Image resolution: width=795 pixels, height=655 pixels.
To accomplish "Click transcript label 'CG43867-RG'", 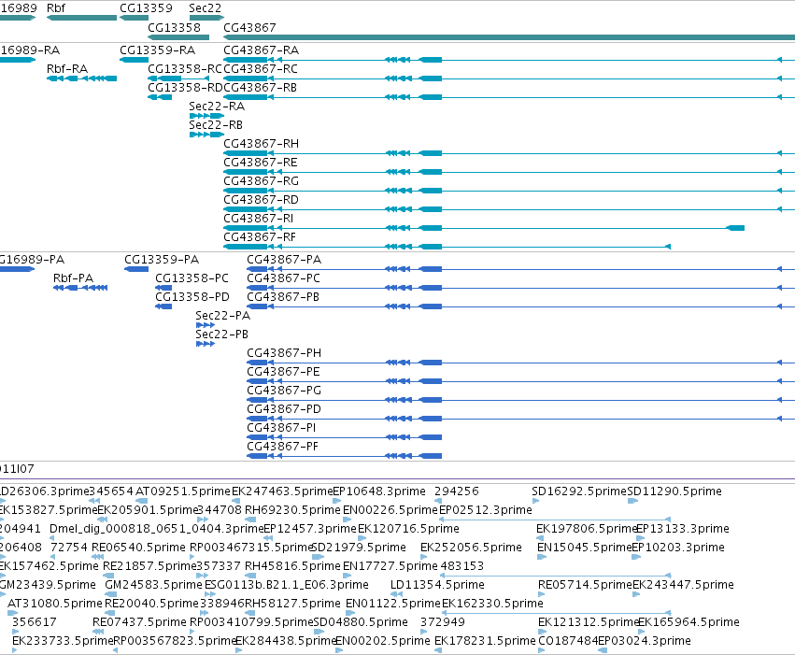I will pyautogui.click(x=262, y=181).
